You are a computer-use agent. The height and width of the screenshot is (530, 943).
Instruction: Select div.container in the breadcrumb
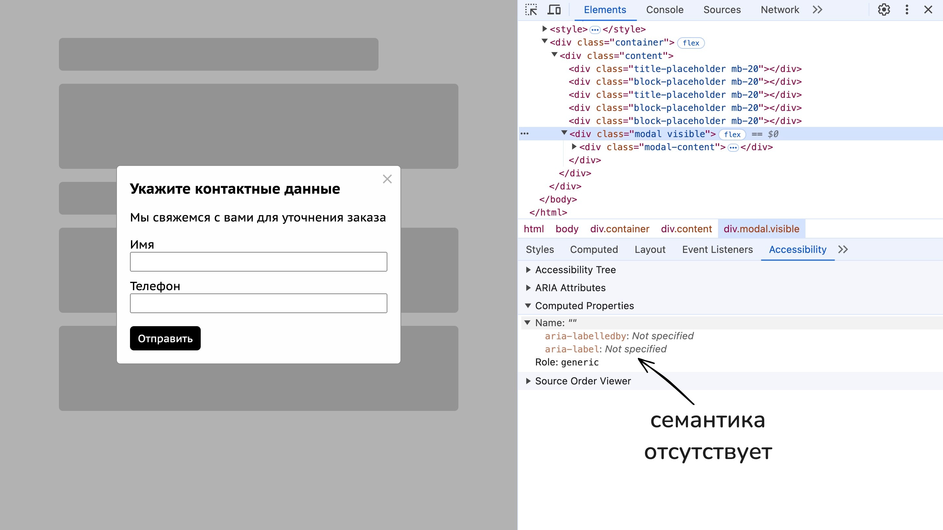click(619, 229)
